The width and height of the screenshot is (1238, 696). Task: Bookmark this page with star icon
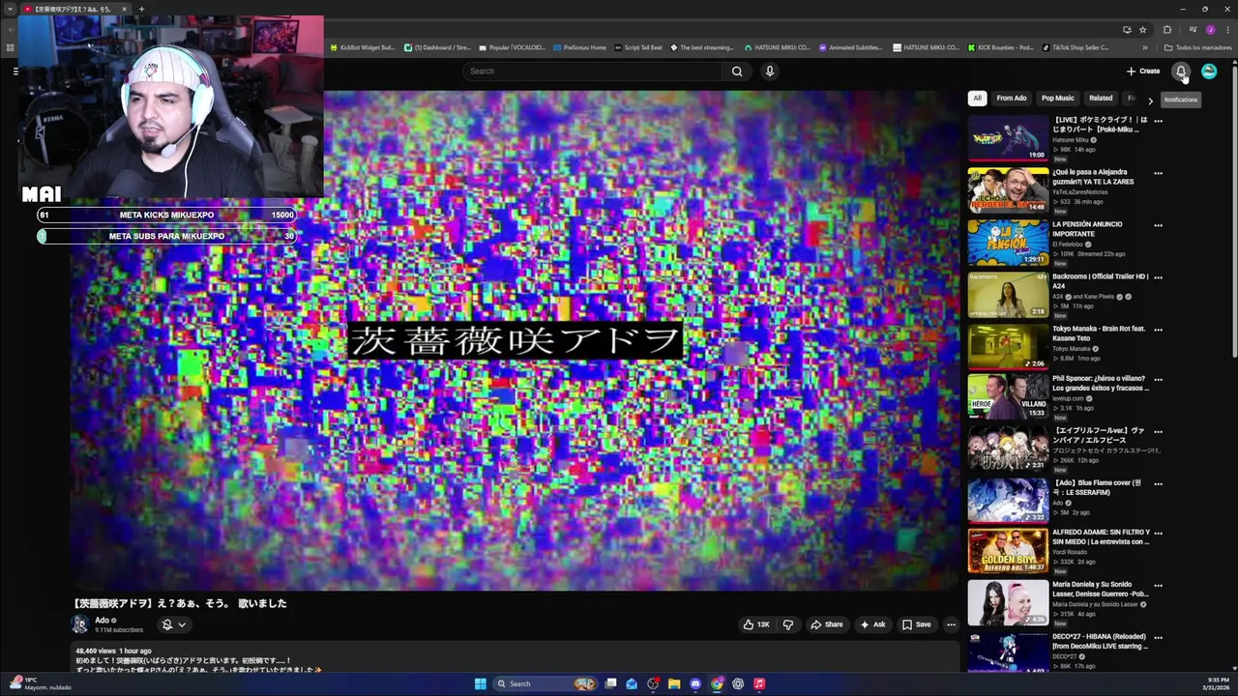point(1142,29)
